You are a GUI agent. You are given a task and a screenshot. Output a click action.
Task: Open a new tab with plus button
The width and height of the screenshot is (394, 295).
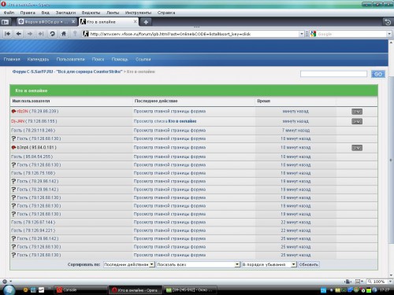146,22
